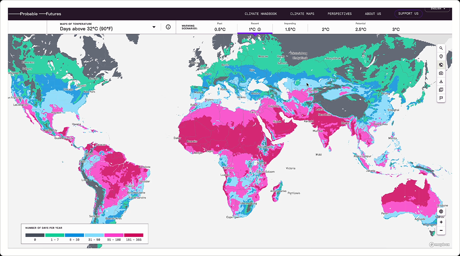The width and height of the screenshot is (460, 256).
Task: Download the map using the download icon
Action: point(441,81)
